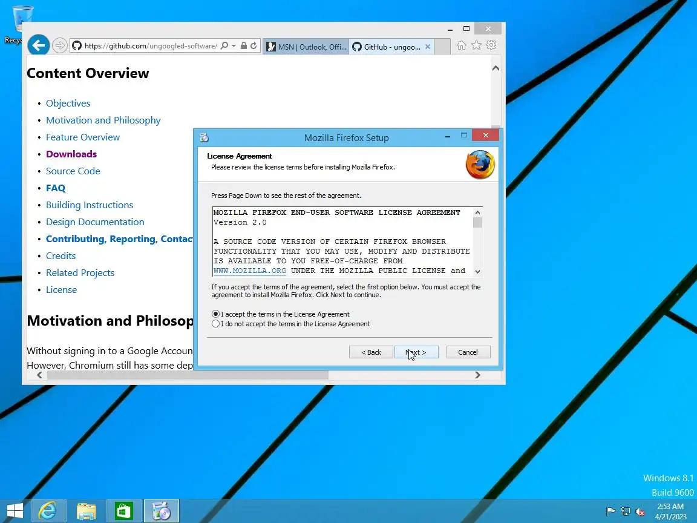The image size is (697, 523).
Task: Click license text scroll up arrow
Action: [478, 212]
